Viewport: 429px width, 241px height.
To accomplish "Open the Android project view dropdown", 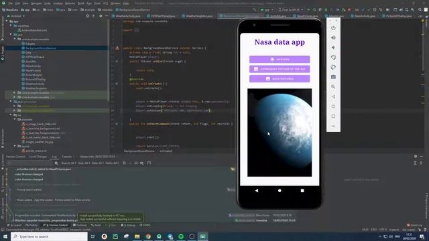I will click(x=16, y=16).
